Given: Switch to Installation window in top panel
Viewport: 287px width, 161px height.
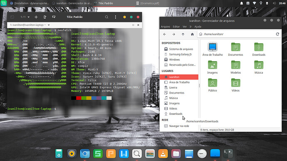Looking at the screenshot, I should pyautogui.click(x=30, y=3).
